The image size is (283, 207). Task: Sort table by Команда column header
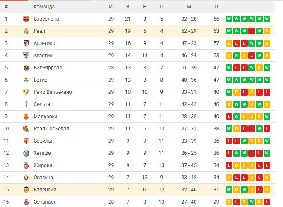[x=44, y=7]
